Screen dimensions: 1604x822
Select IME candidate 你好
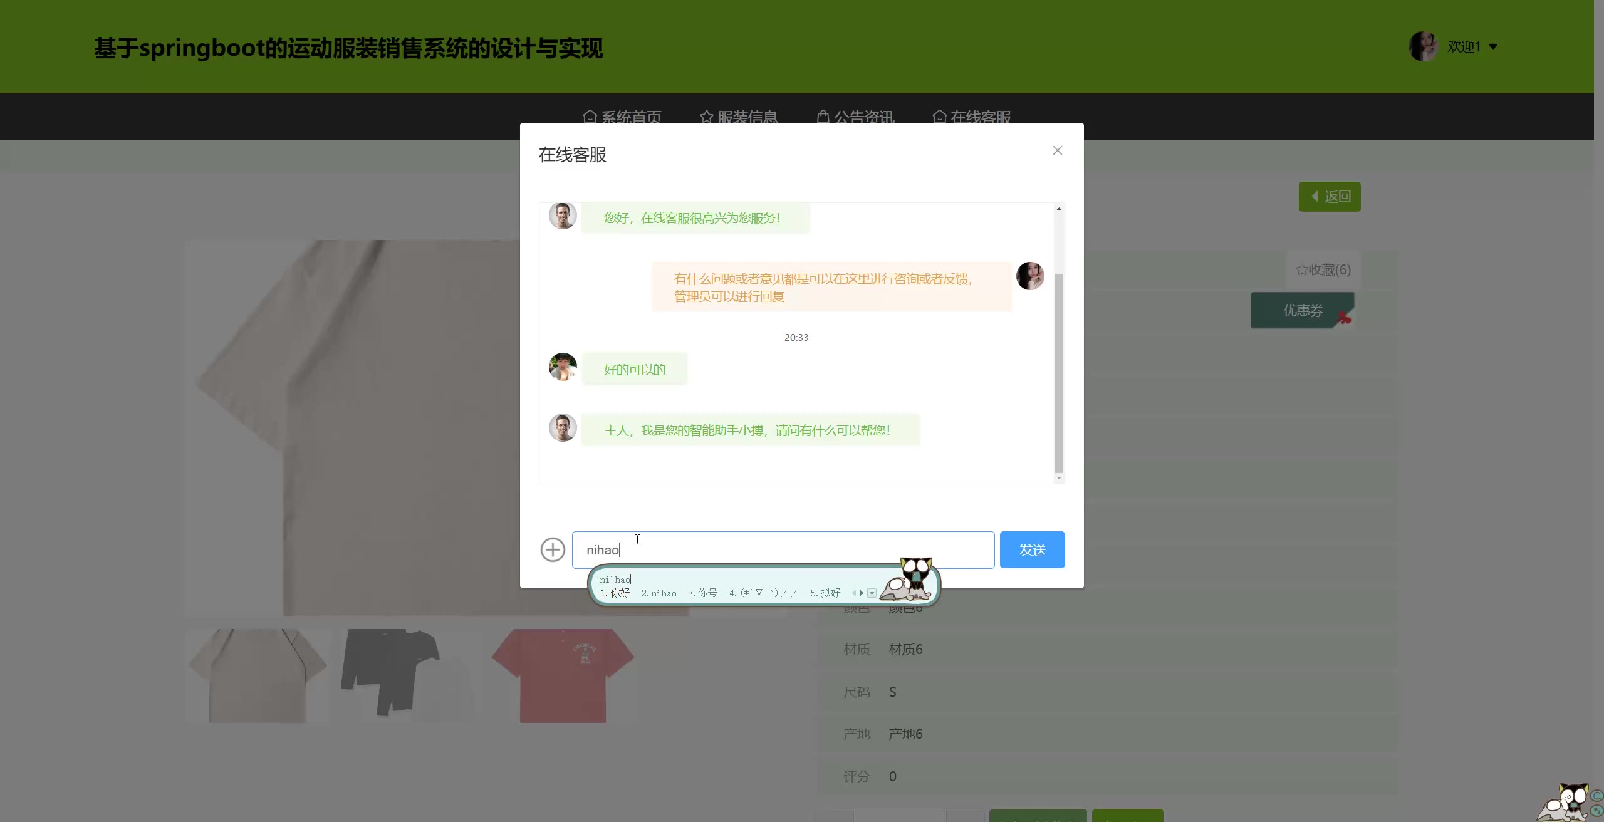point(615,593)
